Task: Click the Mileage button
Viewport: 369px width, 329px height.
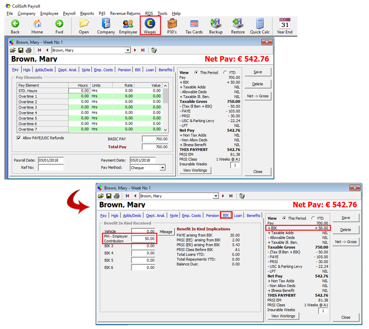Action: [x=166, y=232]
